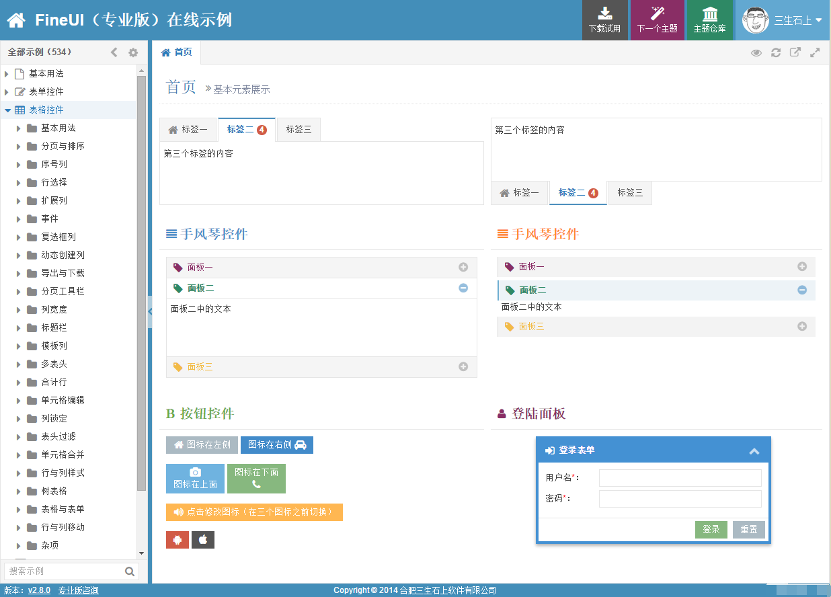Open the v2.8.0 version link
Screen dimensions: 831x597
pos(39,590)
